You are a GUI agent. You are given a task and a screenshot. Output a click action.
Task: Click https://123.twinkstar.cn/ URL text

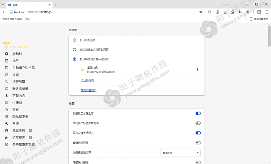pyautogui.click(x=101, y=72)
